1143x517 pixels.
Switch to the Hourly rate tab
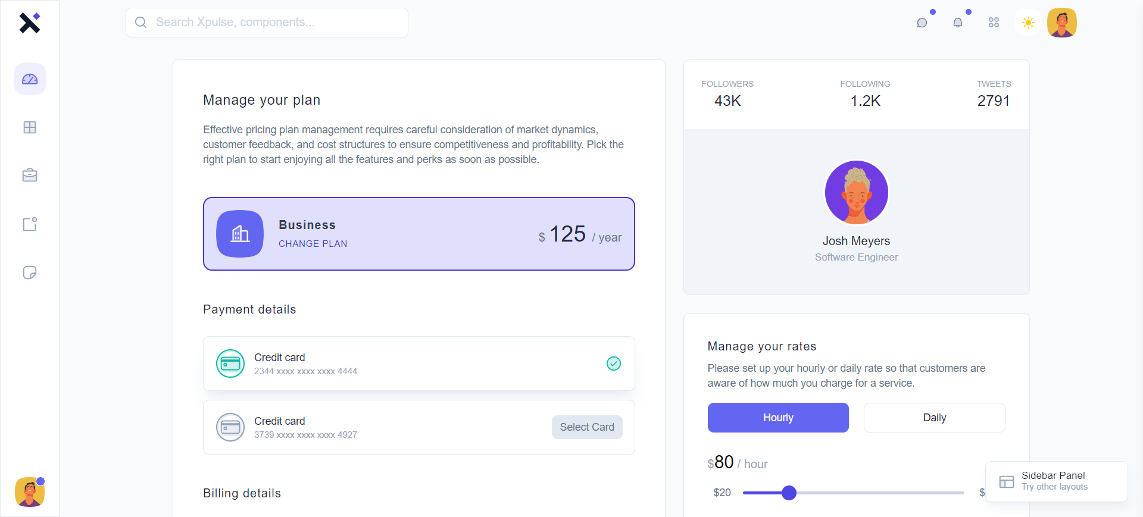pyautogui.click(x=777, y=418)
